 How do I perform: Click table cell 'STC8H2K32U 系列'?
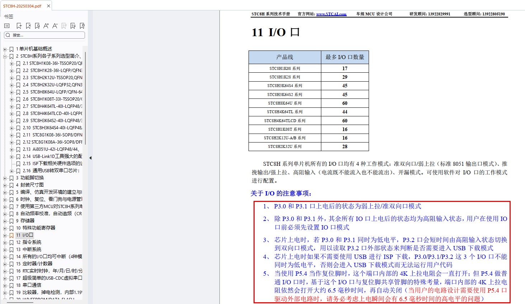point(285,146)
